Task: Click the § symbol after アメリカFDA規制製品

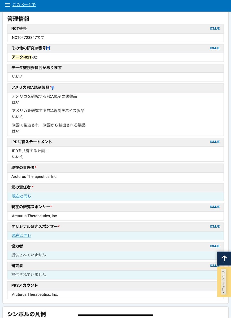Action: tap(53, 88)
